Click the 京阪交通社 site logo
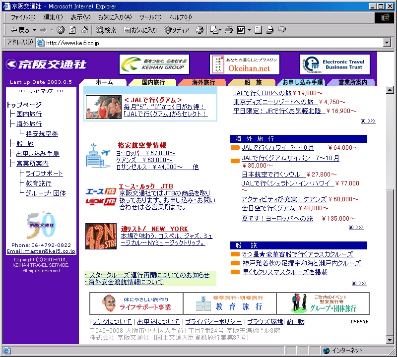Image resolution: width=397 pixels, height=357 pixels. coord(46,64)
